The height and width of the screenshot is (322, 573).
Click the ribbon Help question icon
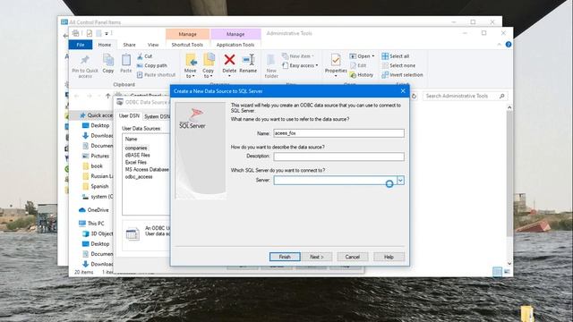(509, 45)
